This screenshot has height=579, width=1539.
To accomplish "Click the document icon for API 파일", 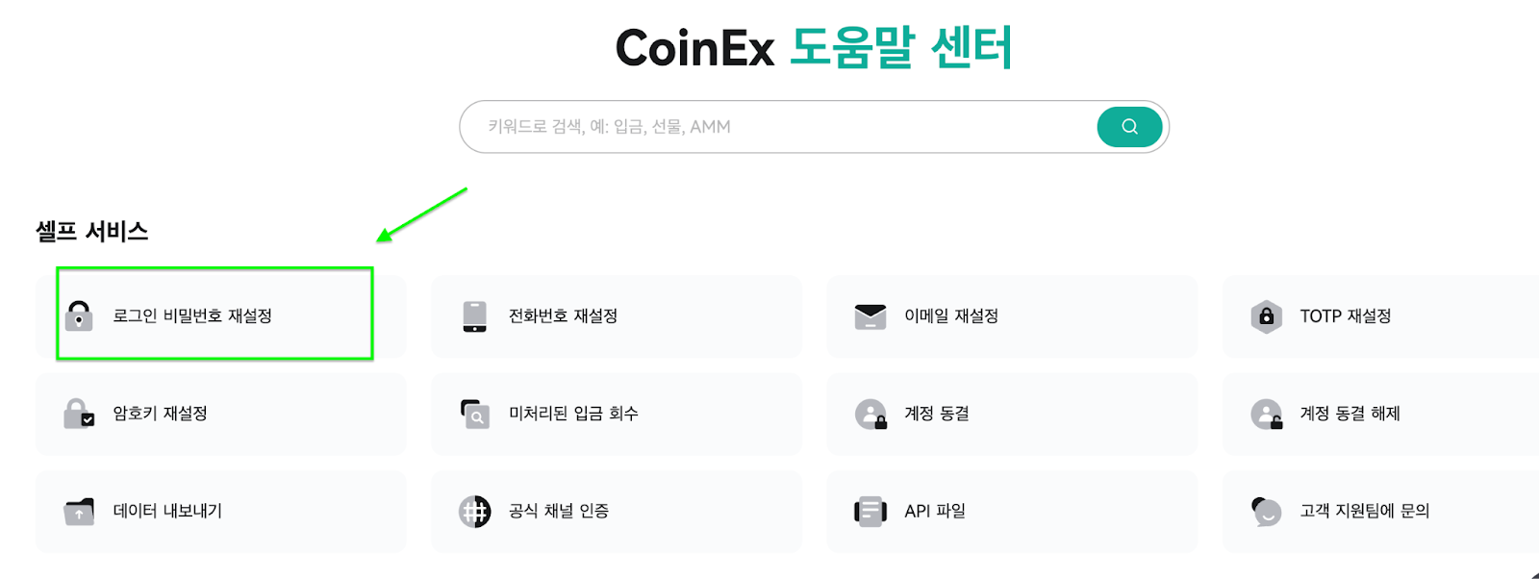I will (871, 511).
